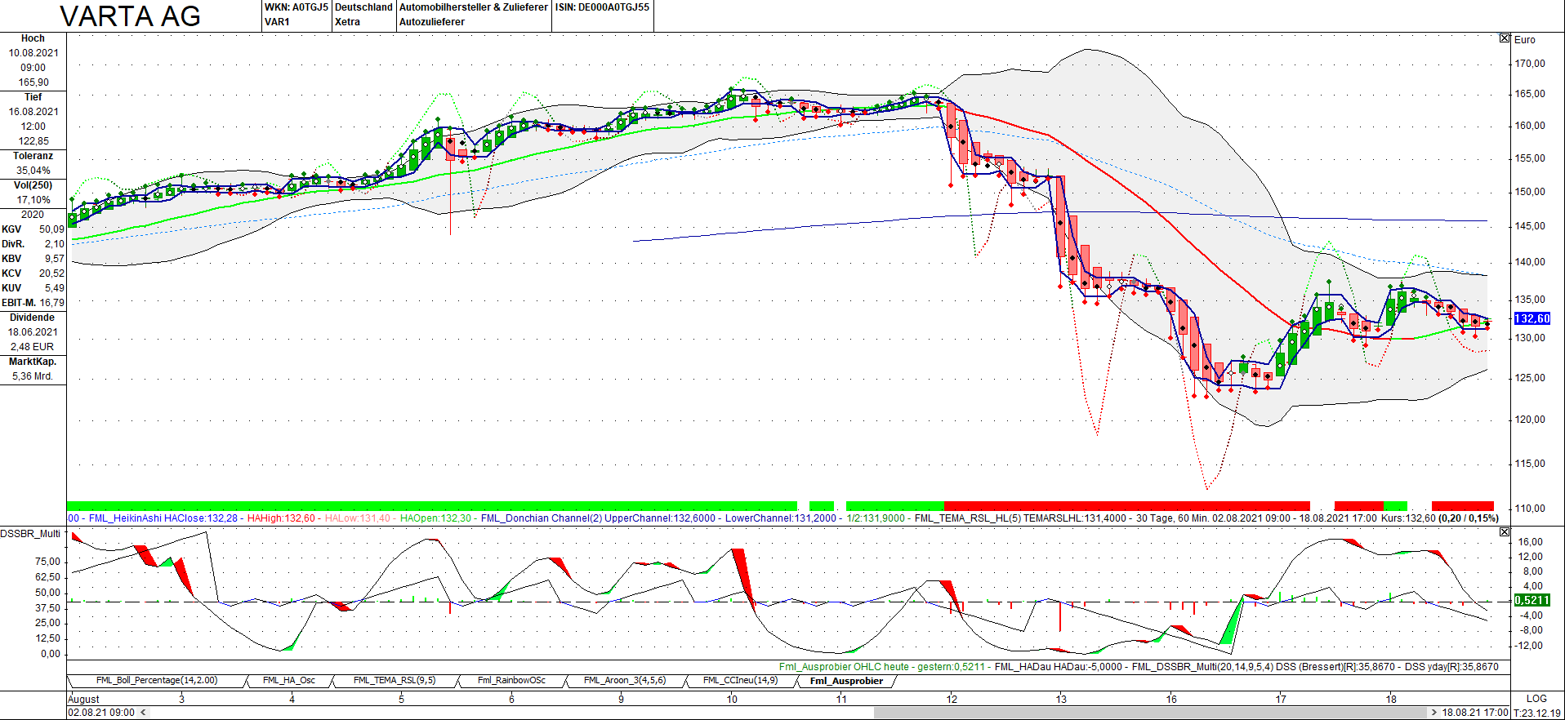Click the dividend date 18.06.2021
Screen dimensions: 1565x720
pos(33,332)
